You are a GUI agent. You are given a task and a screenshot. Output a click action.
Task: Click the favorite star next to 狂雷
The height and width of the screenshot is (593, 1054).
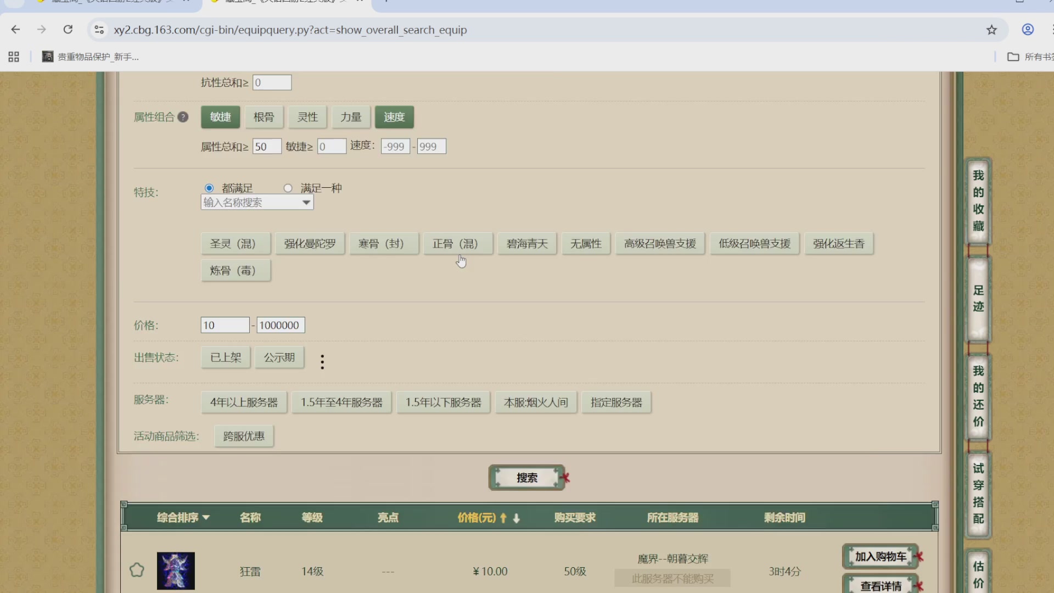137,570
